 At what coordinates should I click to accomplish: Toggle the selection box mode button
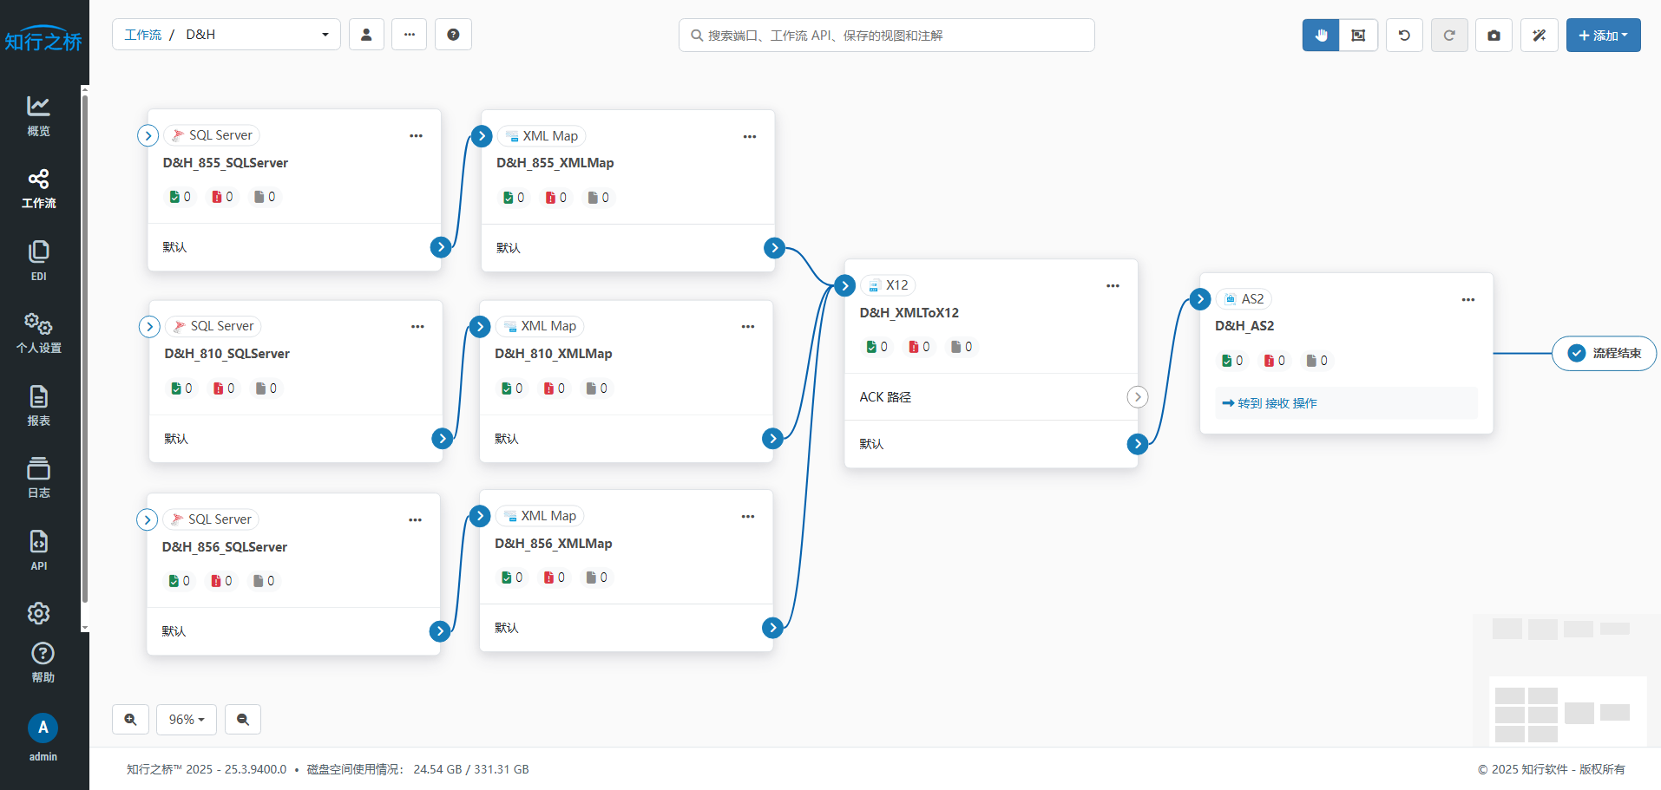coord(1358,36)
